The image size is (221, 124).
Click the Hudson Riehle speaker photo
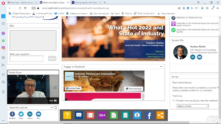click(180, 52)
